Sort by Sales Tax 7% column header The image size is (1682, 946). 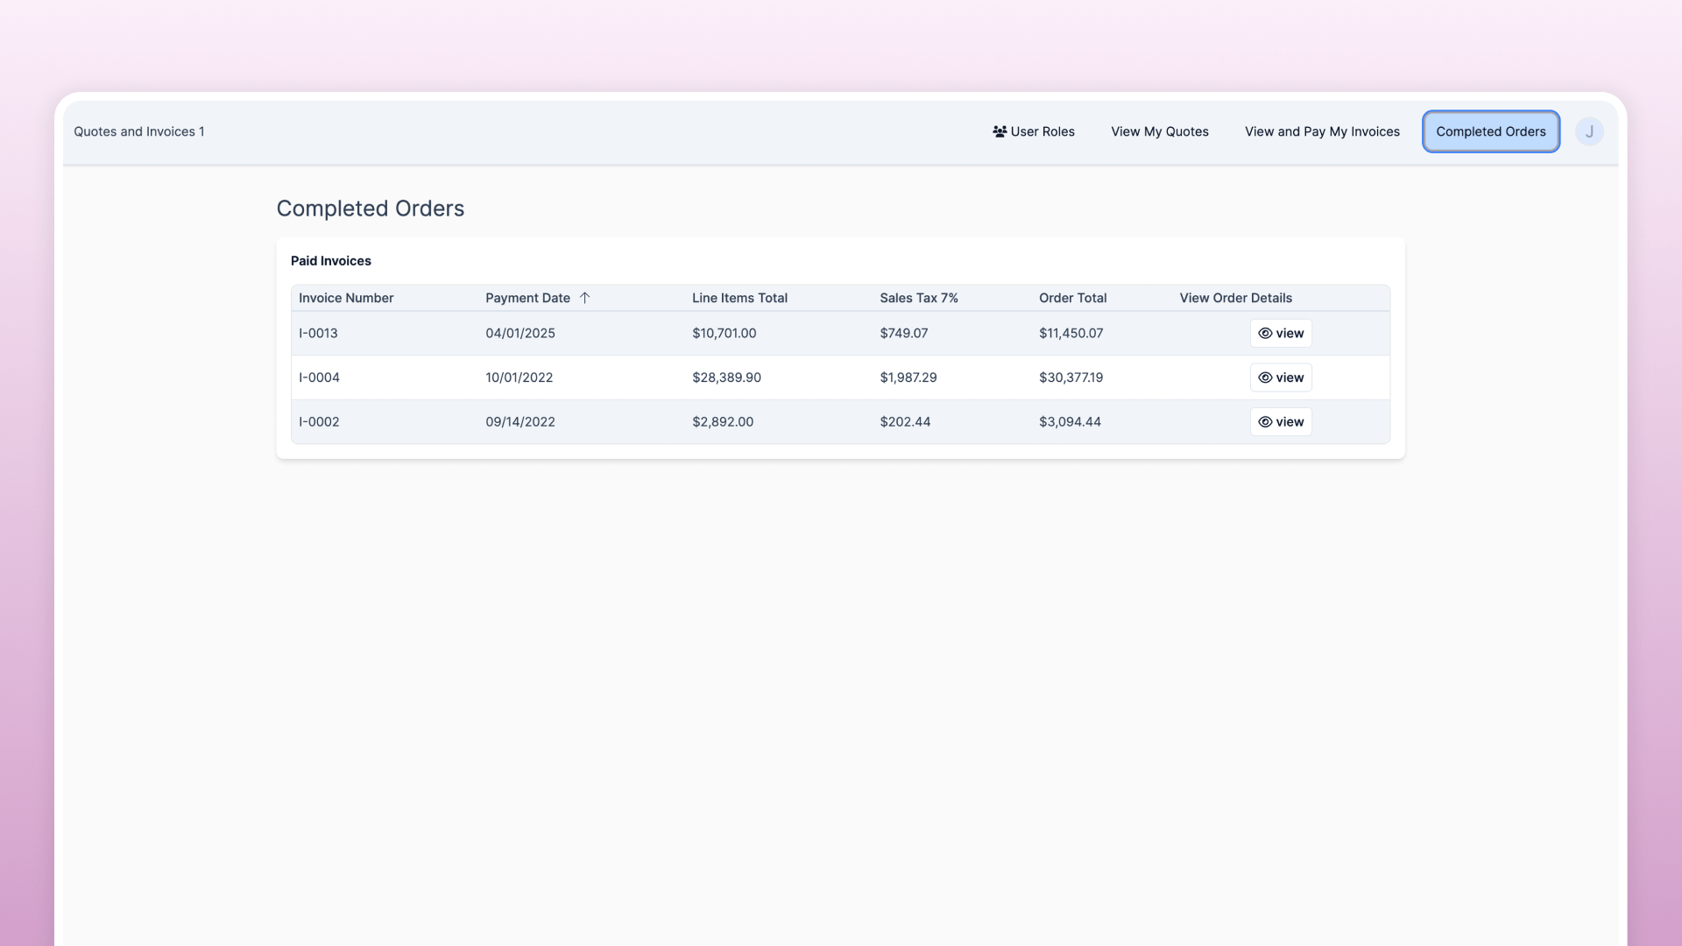[918, 298]
